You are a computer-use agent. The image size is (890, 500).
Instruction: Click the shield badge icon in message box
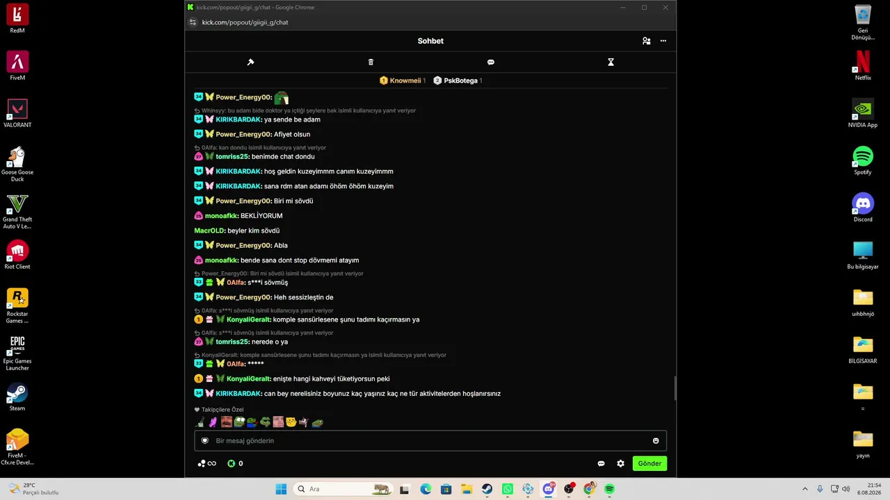(x=205, y=440)
